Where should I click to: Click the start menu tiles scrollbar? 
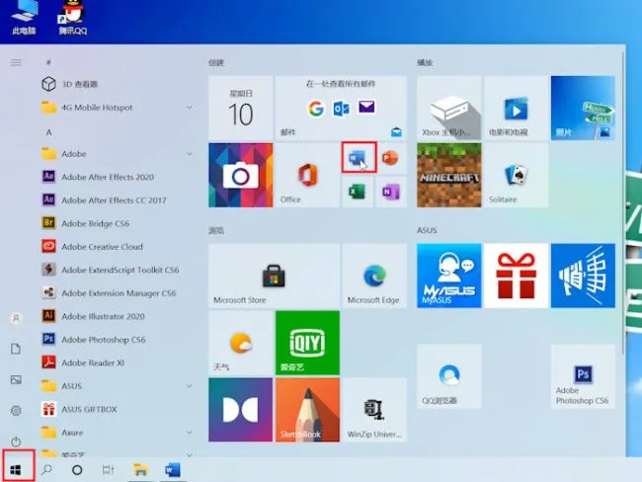[x=623, y=204]
